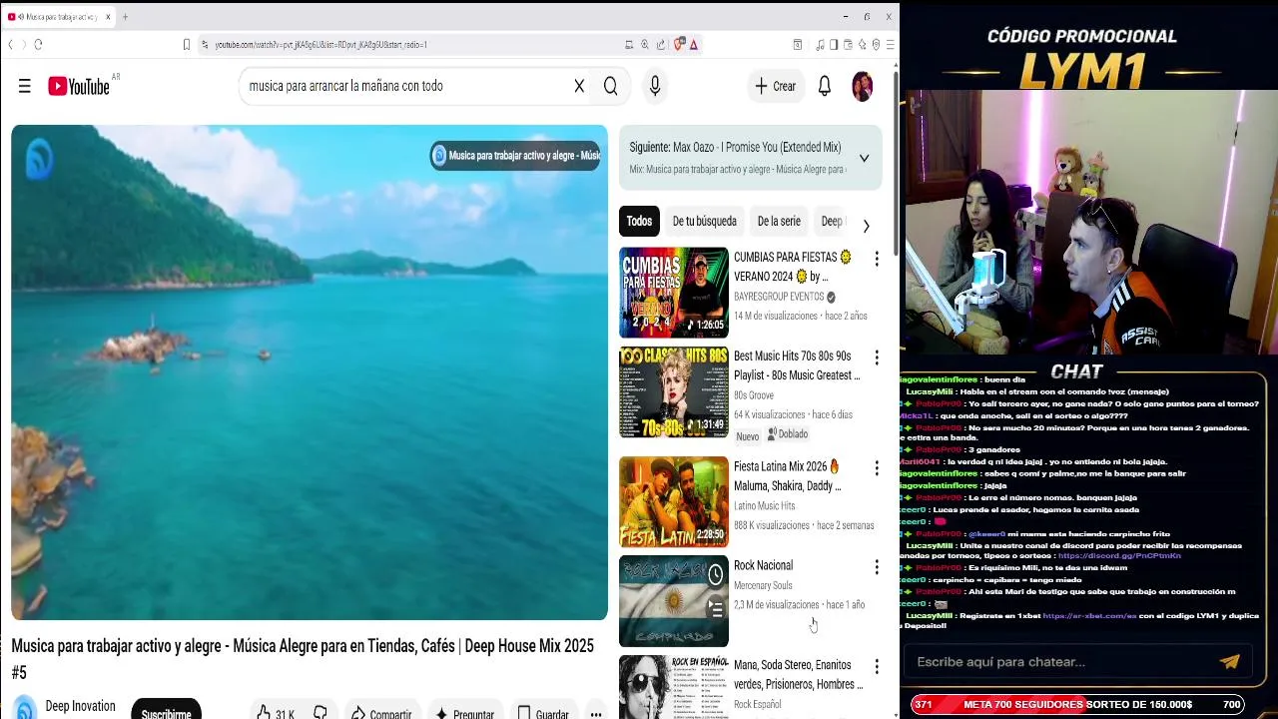
Task: Click the address bar URL
Action: coord(321,44)
